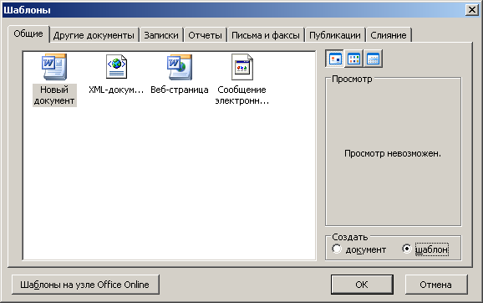
Task: Activate the Общие tab
Action: click(28, 33)
